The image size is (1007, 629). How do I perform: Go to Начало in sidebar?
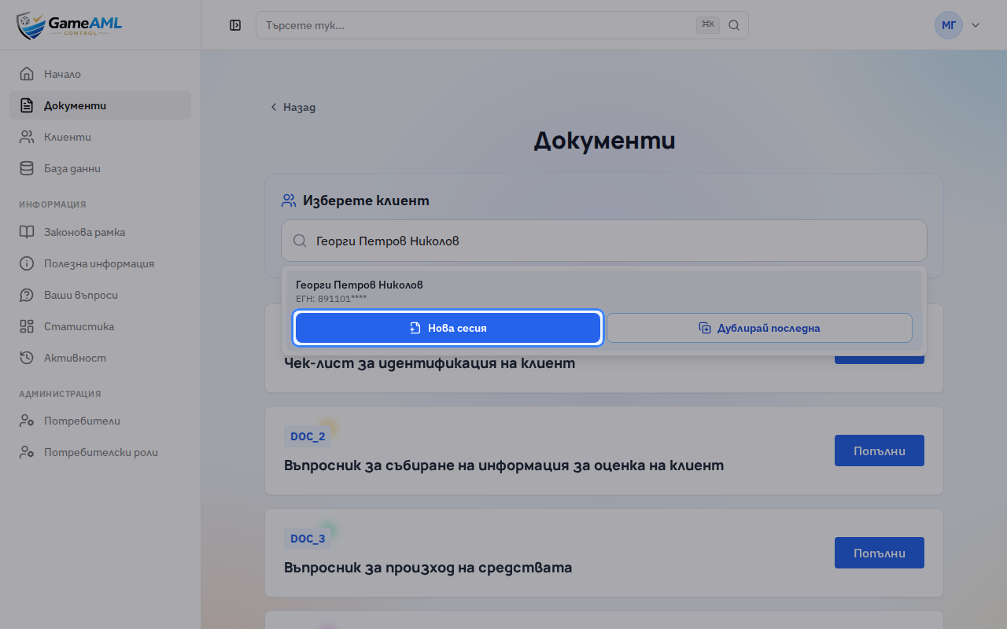point(100,74)
